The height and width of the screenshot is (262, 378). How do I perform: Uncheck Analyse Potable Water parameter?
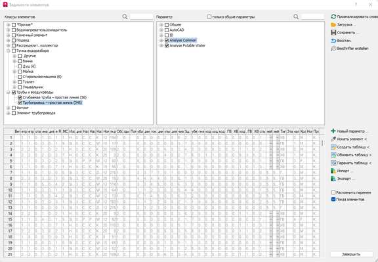pos(167,45)
